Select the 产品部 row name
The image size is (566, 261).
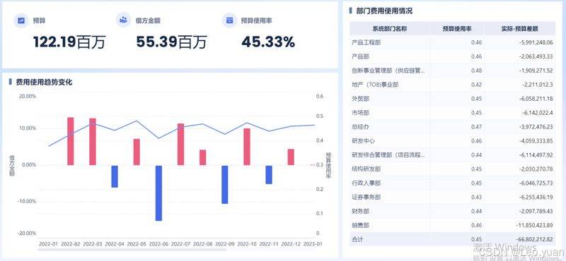click(x=360, y=56)
